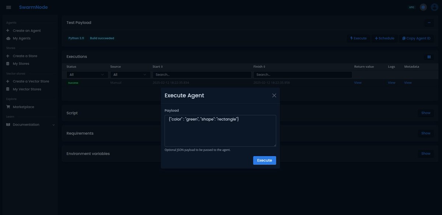442x215 pixels.
Task: Click the Test Payload title
Action: point(79,22)
